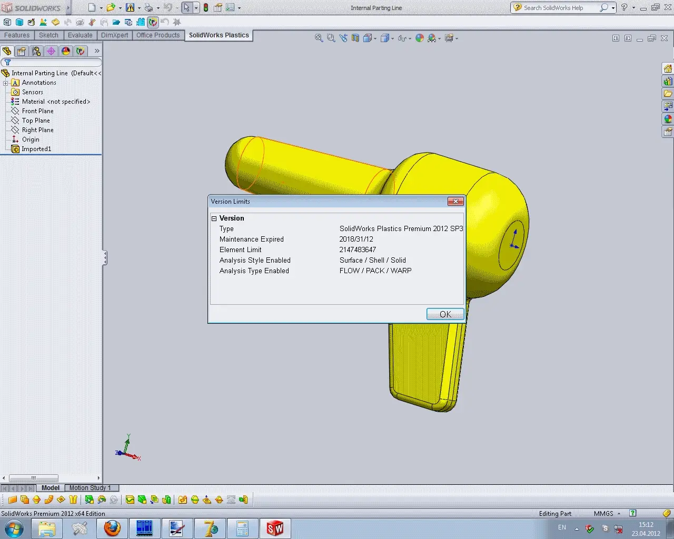Screen dimensions: 674x539
Task: Click the SolidWorks logo menu flyout arrow
Action: [x=68, y=8]
